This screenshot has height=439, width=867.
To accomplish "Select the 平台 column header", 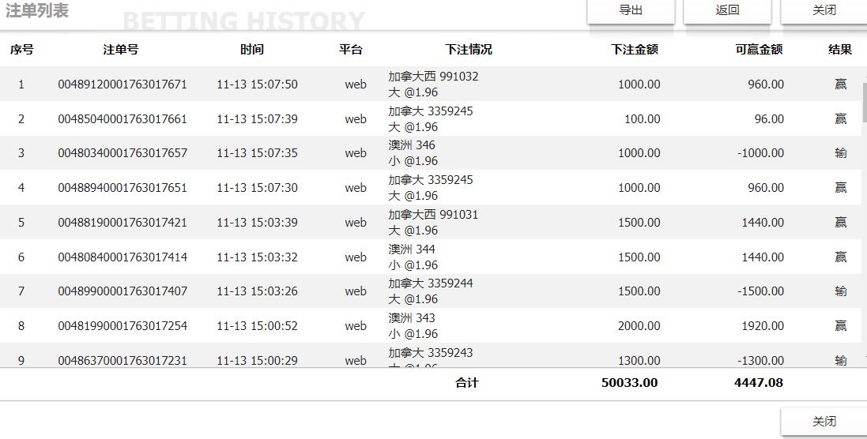I will tap(351, 49).
